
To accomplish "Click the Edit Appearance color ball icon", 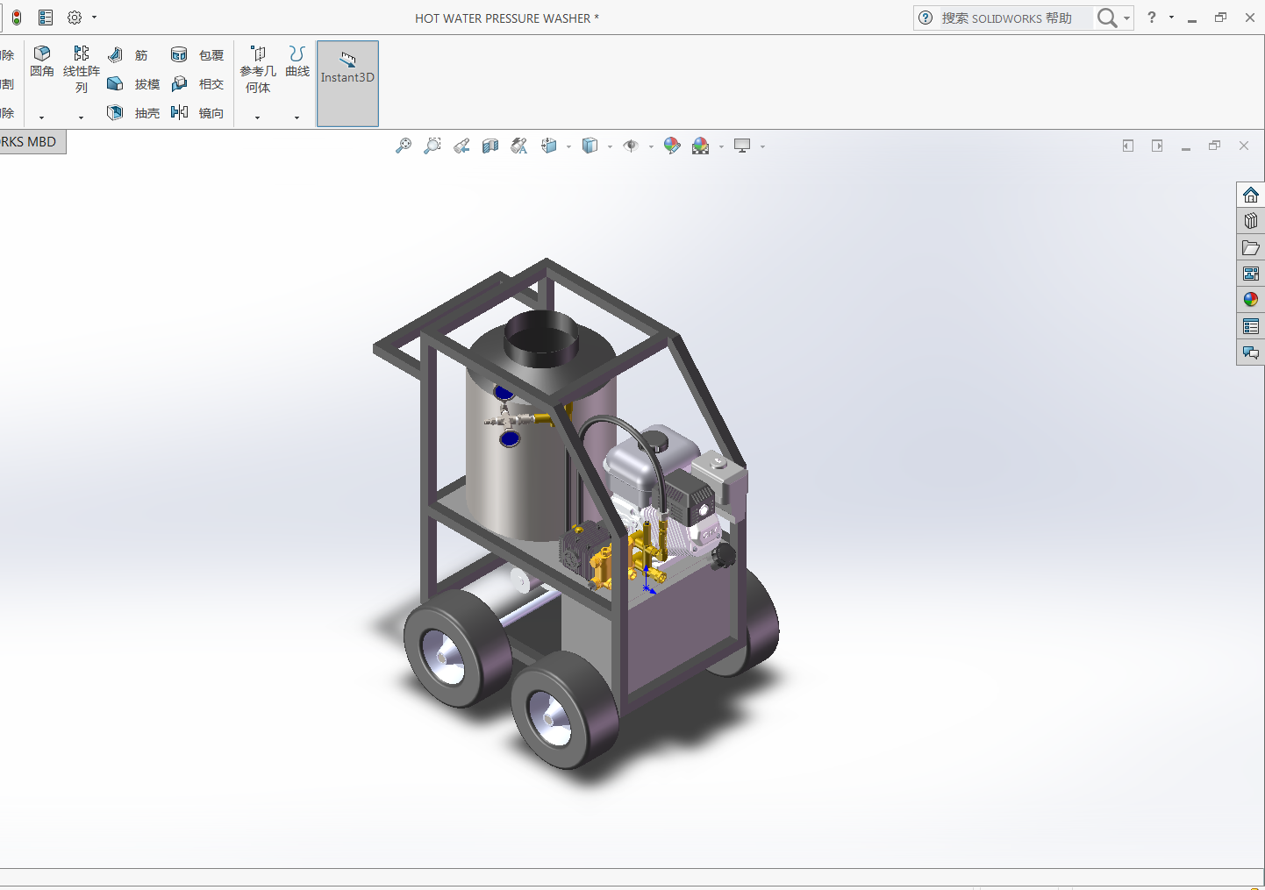I will [672, 146].
